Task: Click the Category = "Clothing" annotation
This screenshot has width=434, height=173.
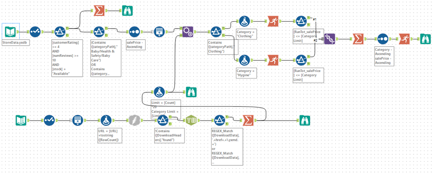Action: (x=246, y=34)
